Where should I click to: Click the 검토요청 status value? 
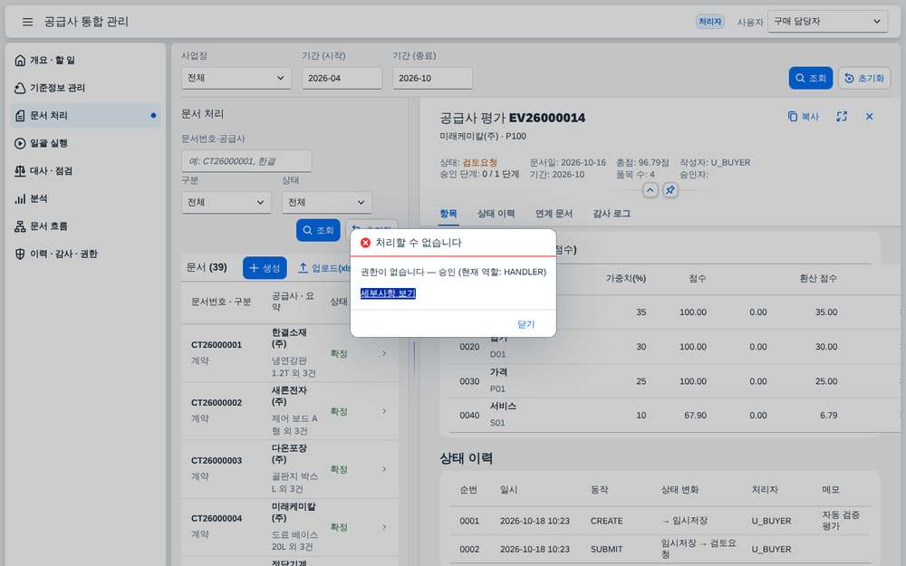479,163
